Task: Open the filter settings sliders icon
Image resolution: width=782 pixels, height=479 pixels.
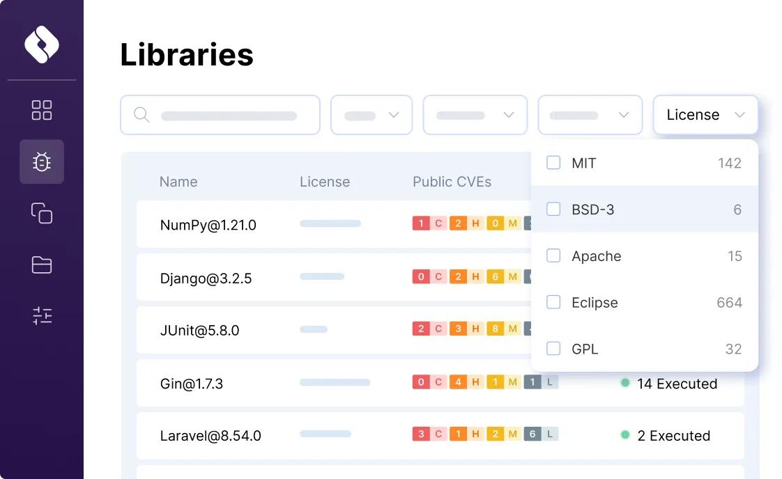Action: coord(42,315)
